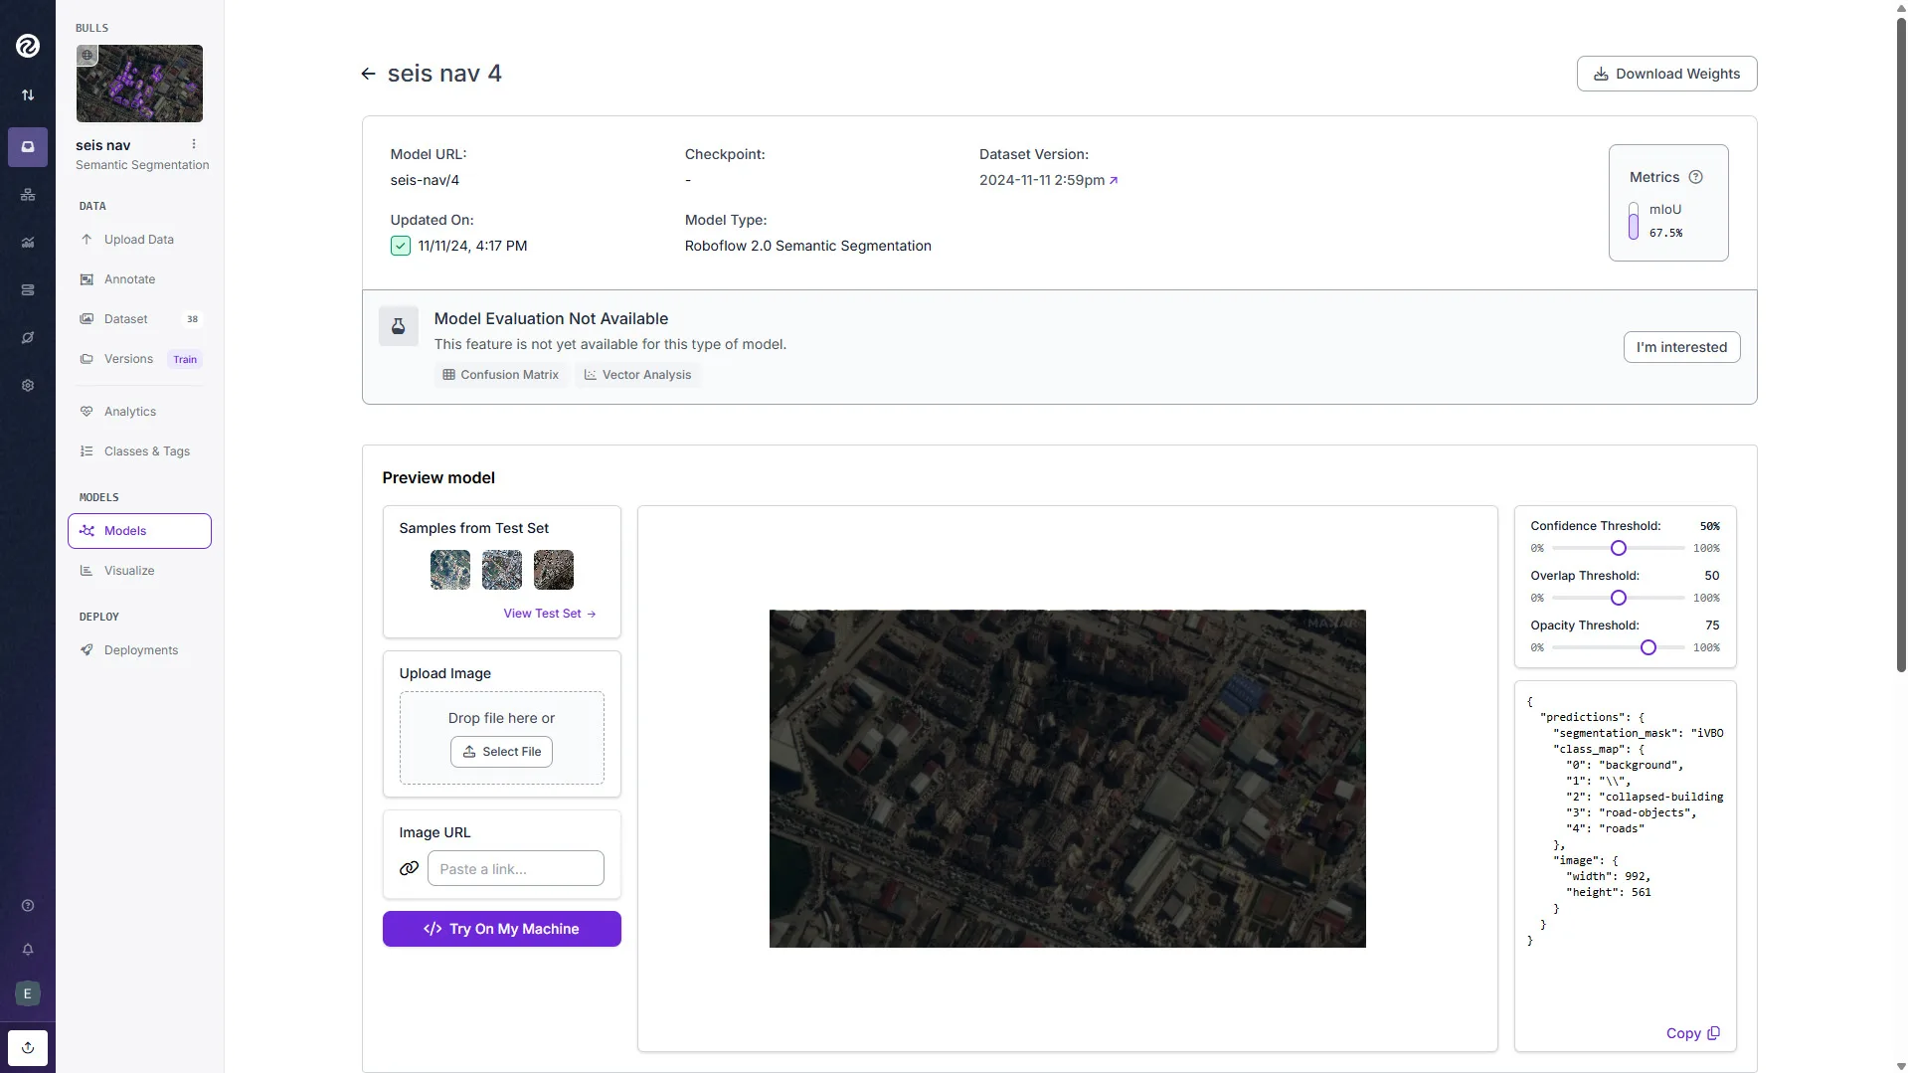The image size is (1908, 1073).
Task: Click the Select File button
Action: (501, 752)
